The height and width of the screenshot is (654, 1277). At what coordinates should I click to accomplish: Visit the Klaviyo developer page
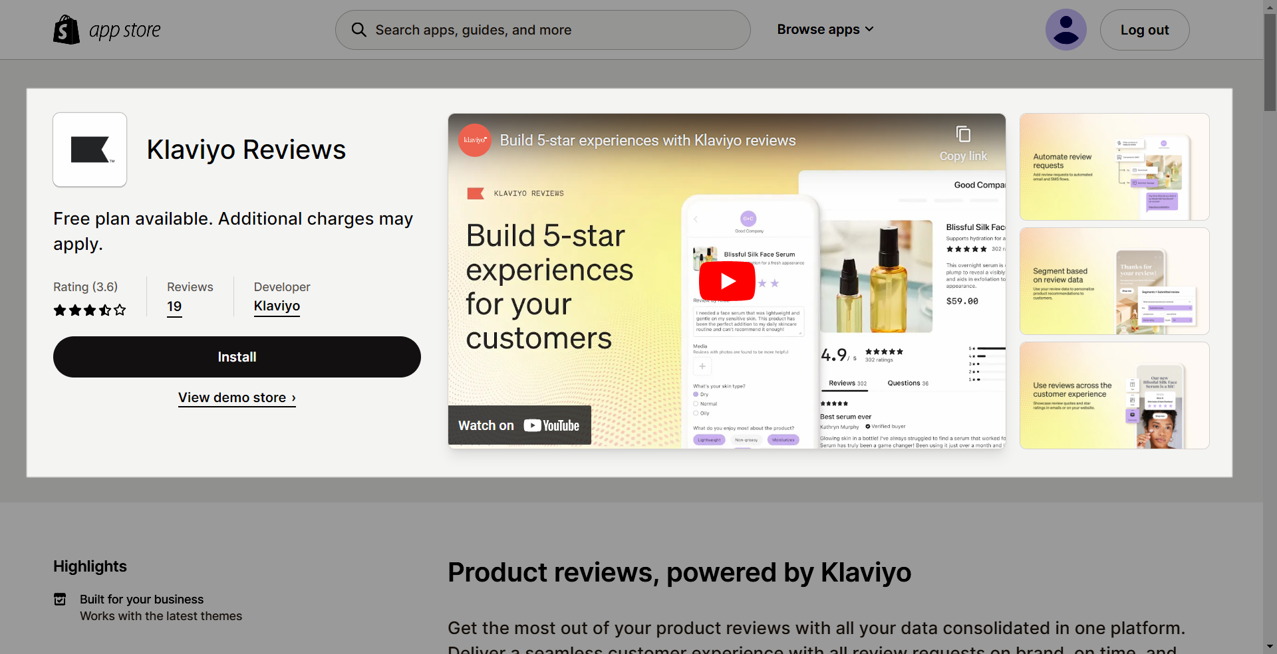pos(277,306)
